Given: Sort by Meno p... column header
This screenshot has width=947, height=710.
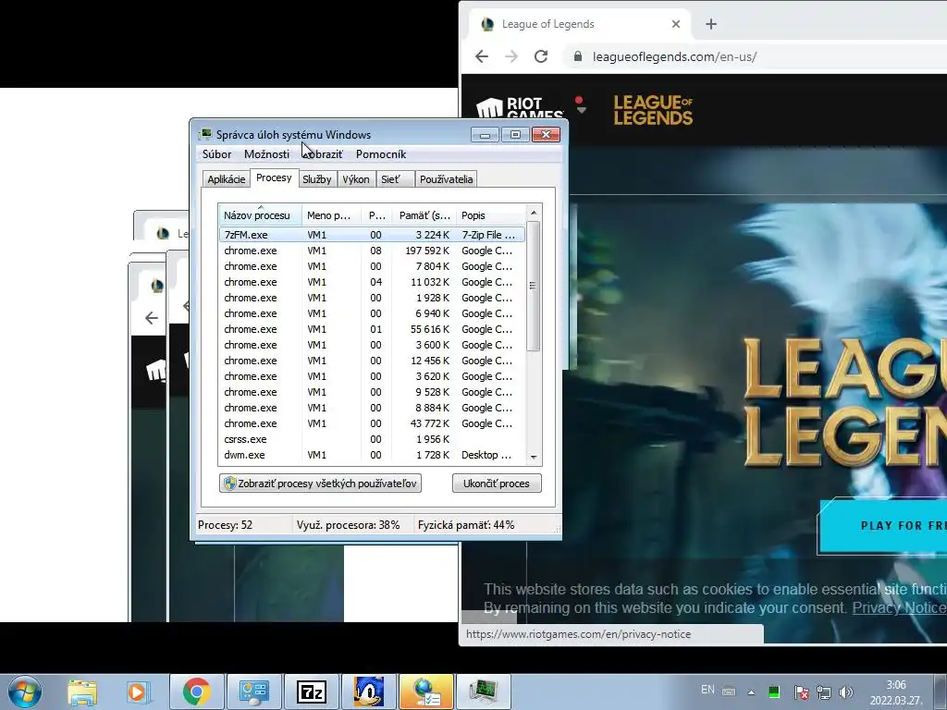Looking at the screenshot, I should [x=331, y=215].
